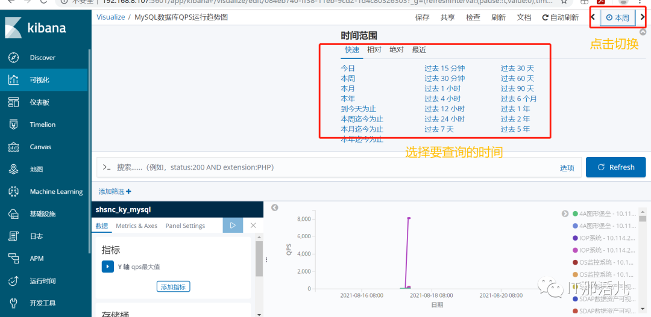Click purple swatch for first IOP系统 legend
Screen dimensions: 651x317
coord(575,238)
